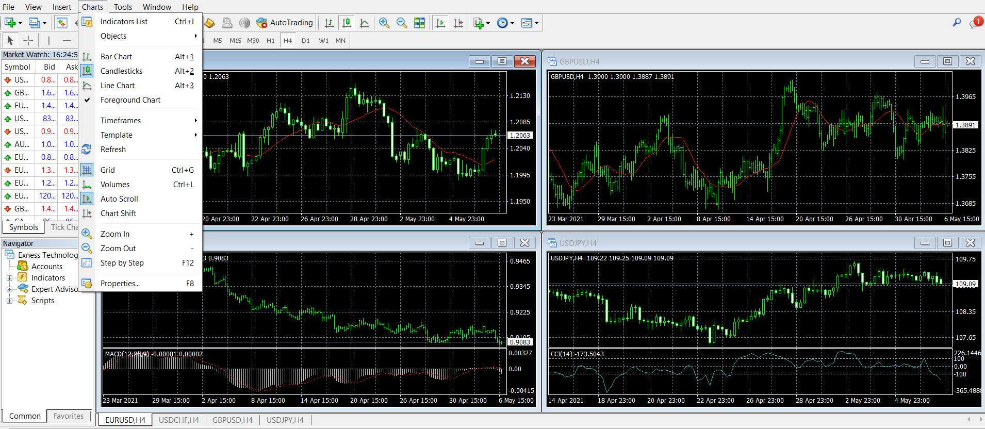This screenshot has height=429, width=985.
Task: Toggle Foreground Chart in Charts menu
Action: [x=130, y=100]
